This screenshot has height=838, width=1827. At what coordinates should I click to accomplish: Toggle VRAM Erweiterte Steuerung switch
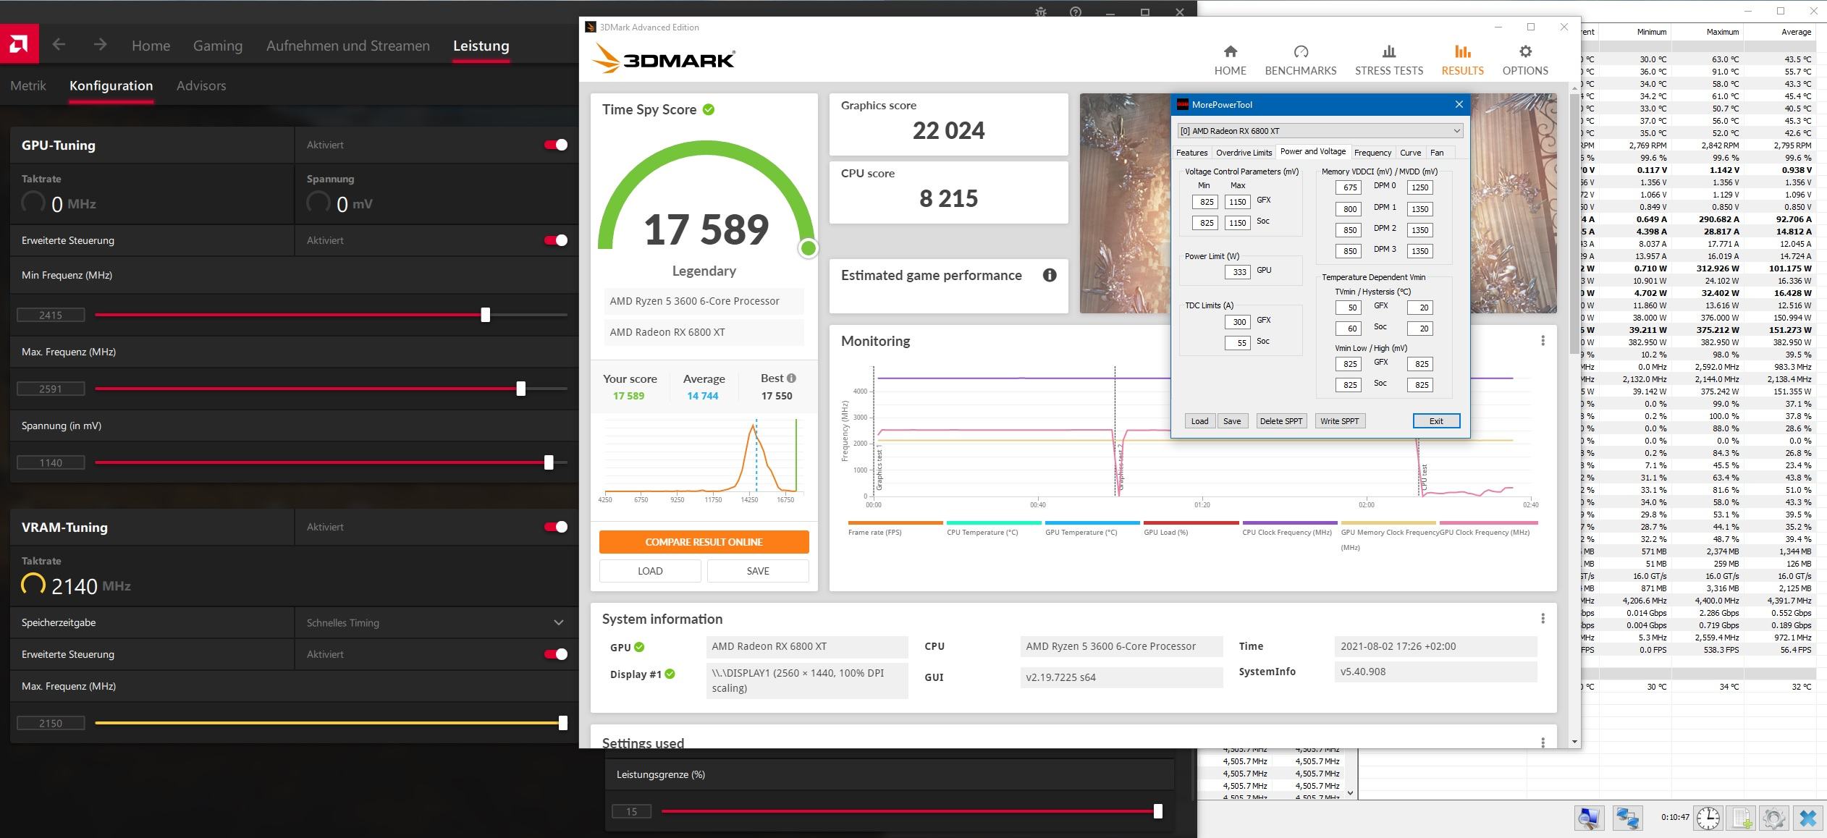click(556, 654)
